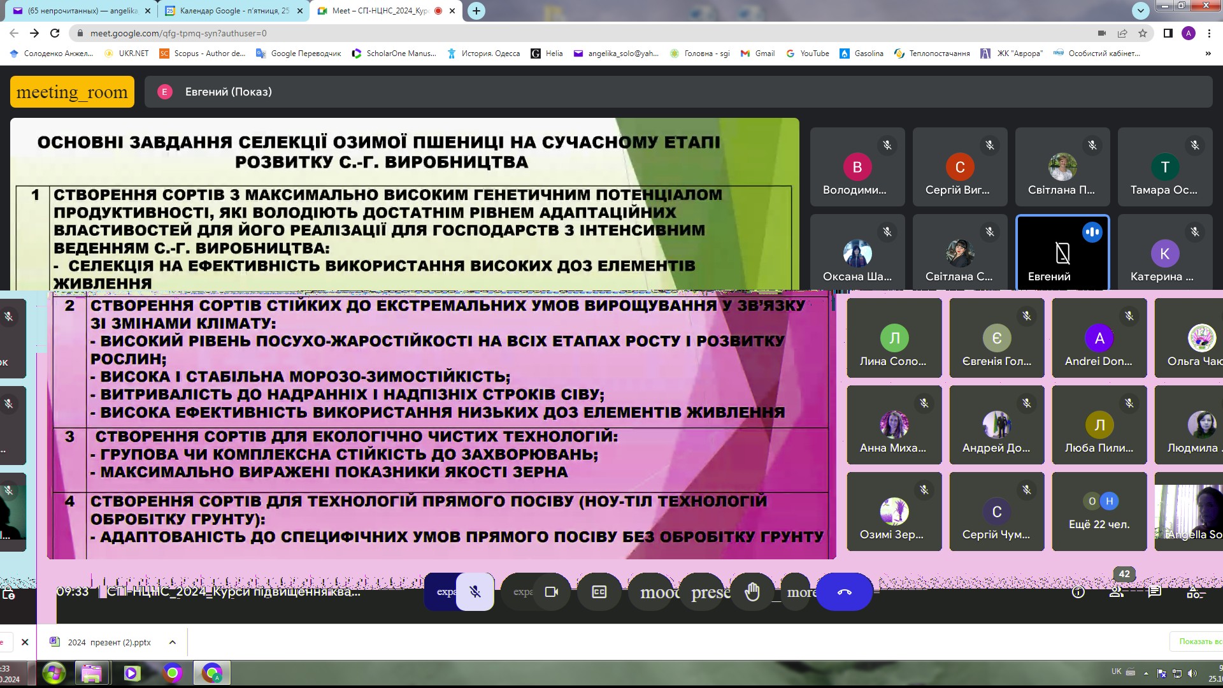Go back in browser history
This screenshot has height=688, width=1223.
[x=14, y=33]
